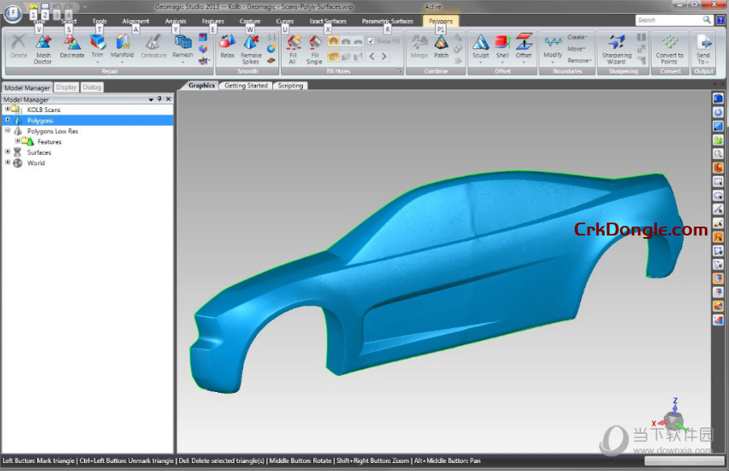Enable the Show Fill checkbox
The width and height of the screenshot is (729, 471).
pos(371,41)
